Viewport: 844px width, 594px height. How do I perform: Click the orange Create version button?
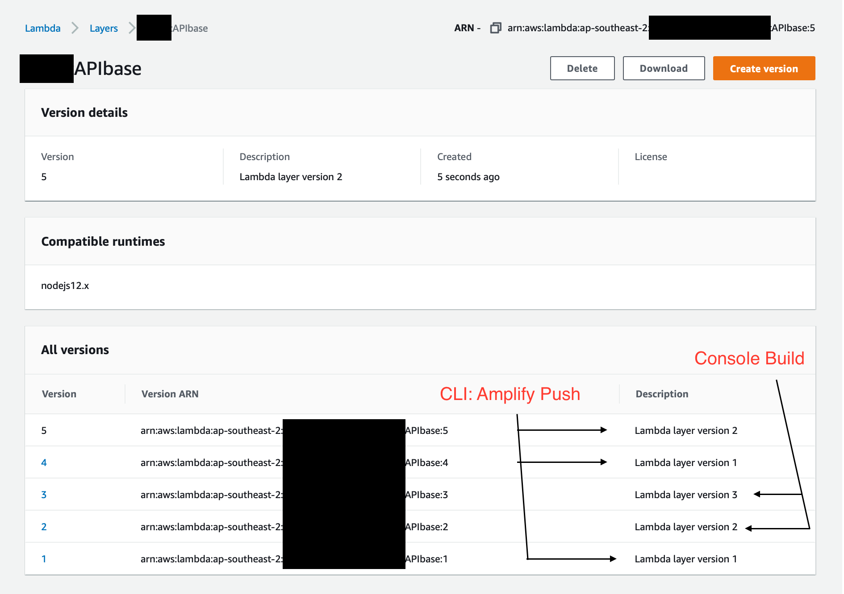[764, 68]
